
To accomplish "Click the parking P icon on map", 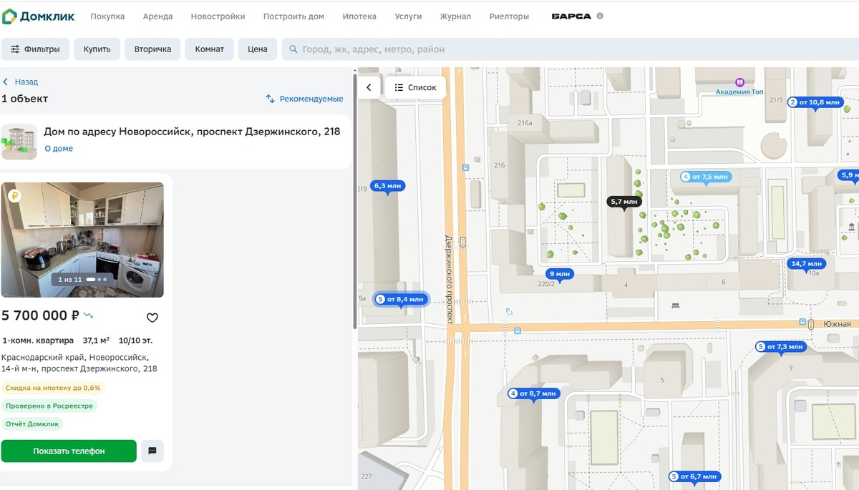I will click(509, 310).
